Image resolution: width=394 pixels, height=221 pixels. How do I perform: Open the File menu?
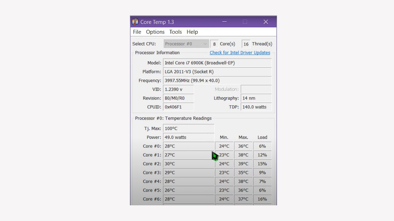(137, 32)
